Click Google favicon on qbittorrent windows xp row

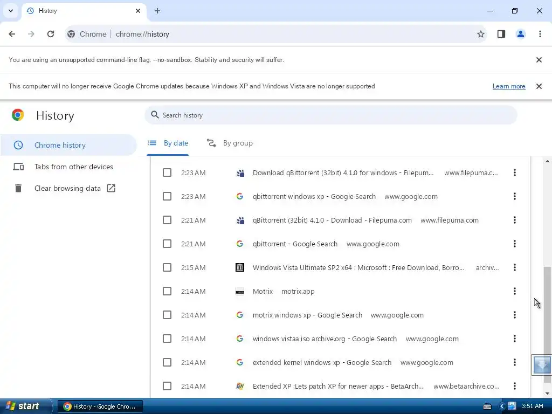[x=240, y=196]
